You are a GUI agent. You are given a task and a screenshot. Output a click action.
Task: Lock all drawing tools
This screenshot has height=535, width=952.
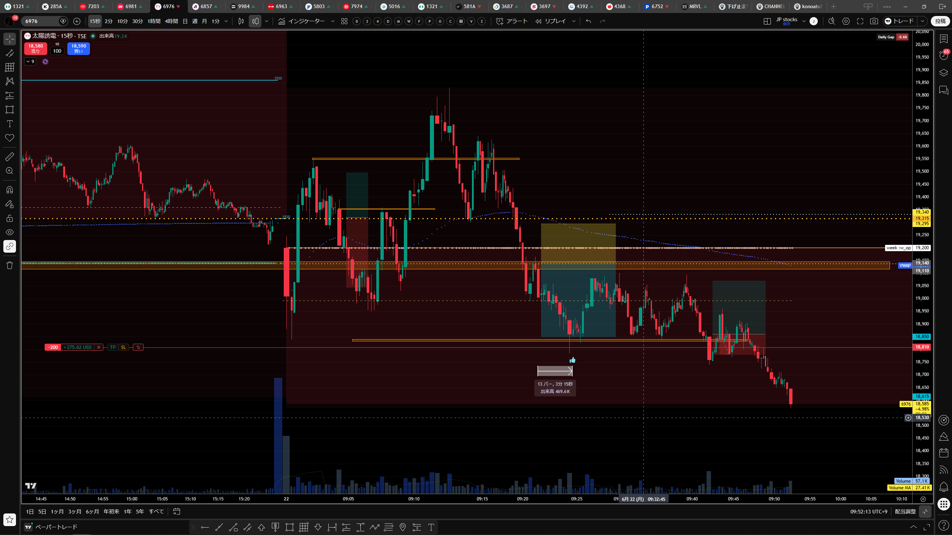10,218
